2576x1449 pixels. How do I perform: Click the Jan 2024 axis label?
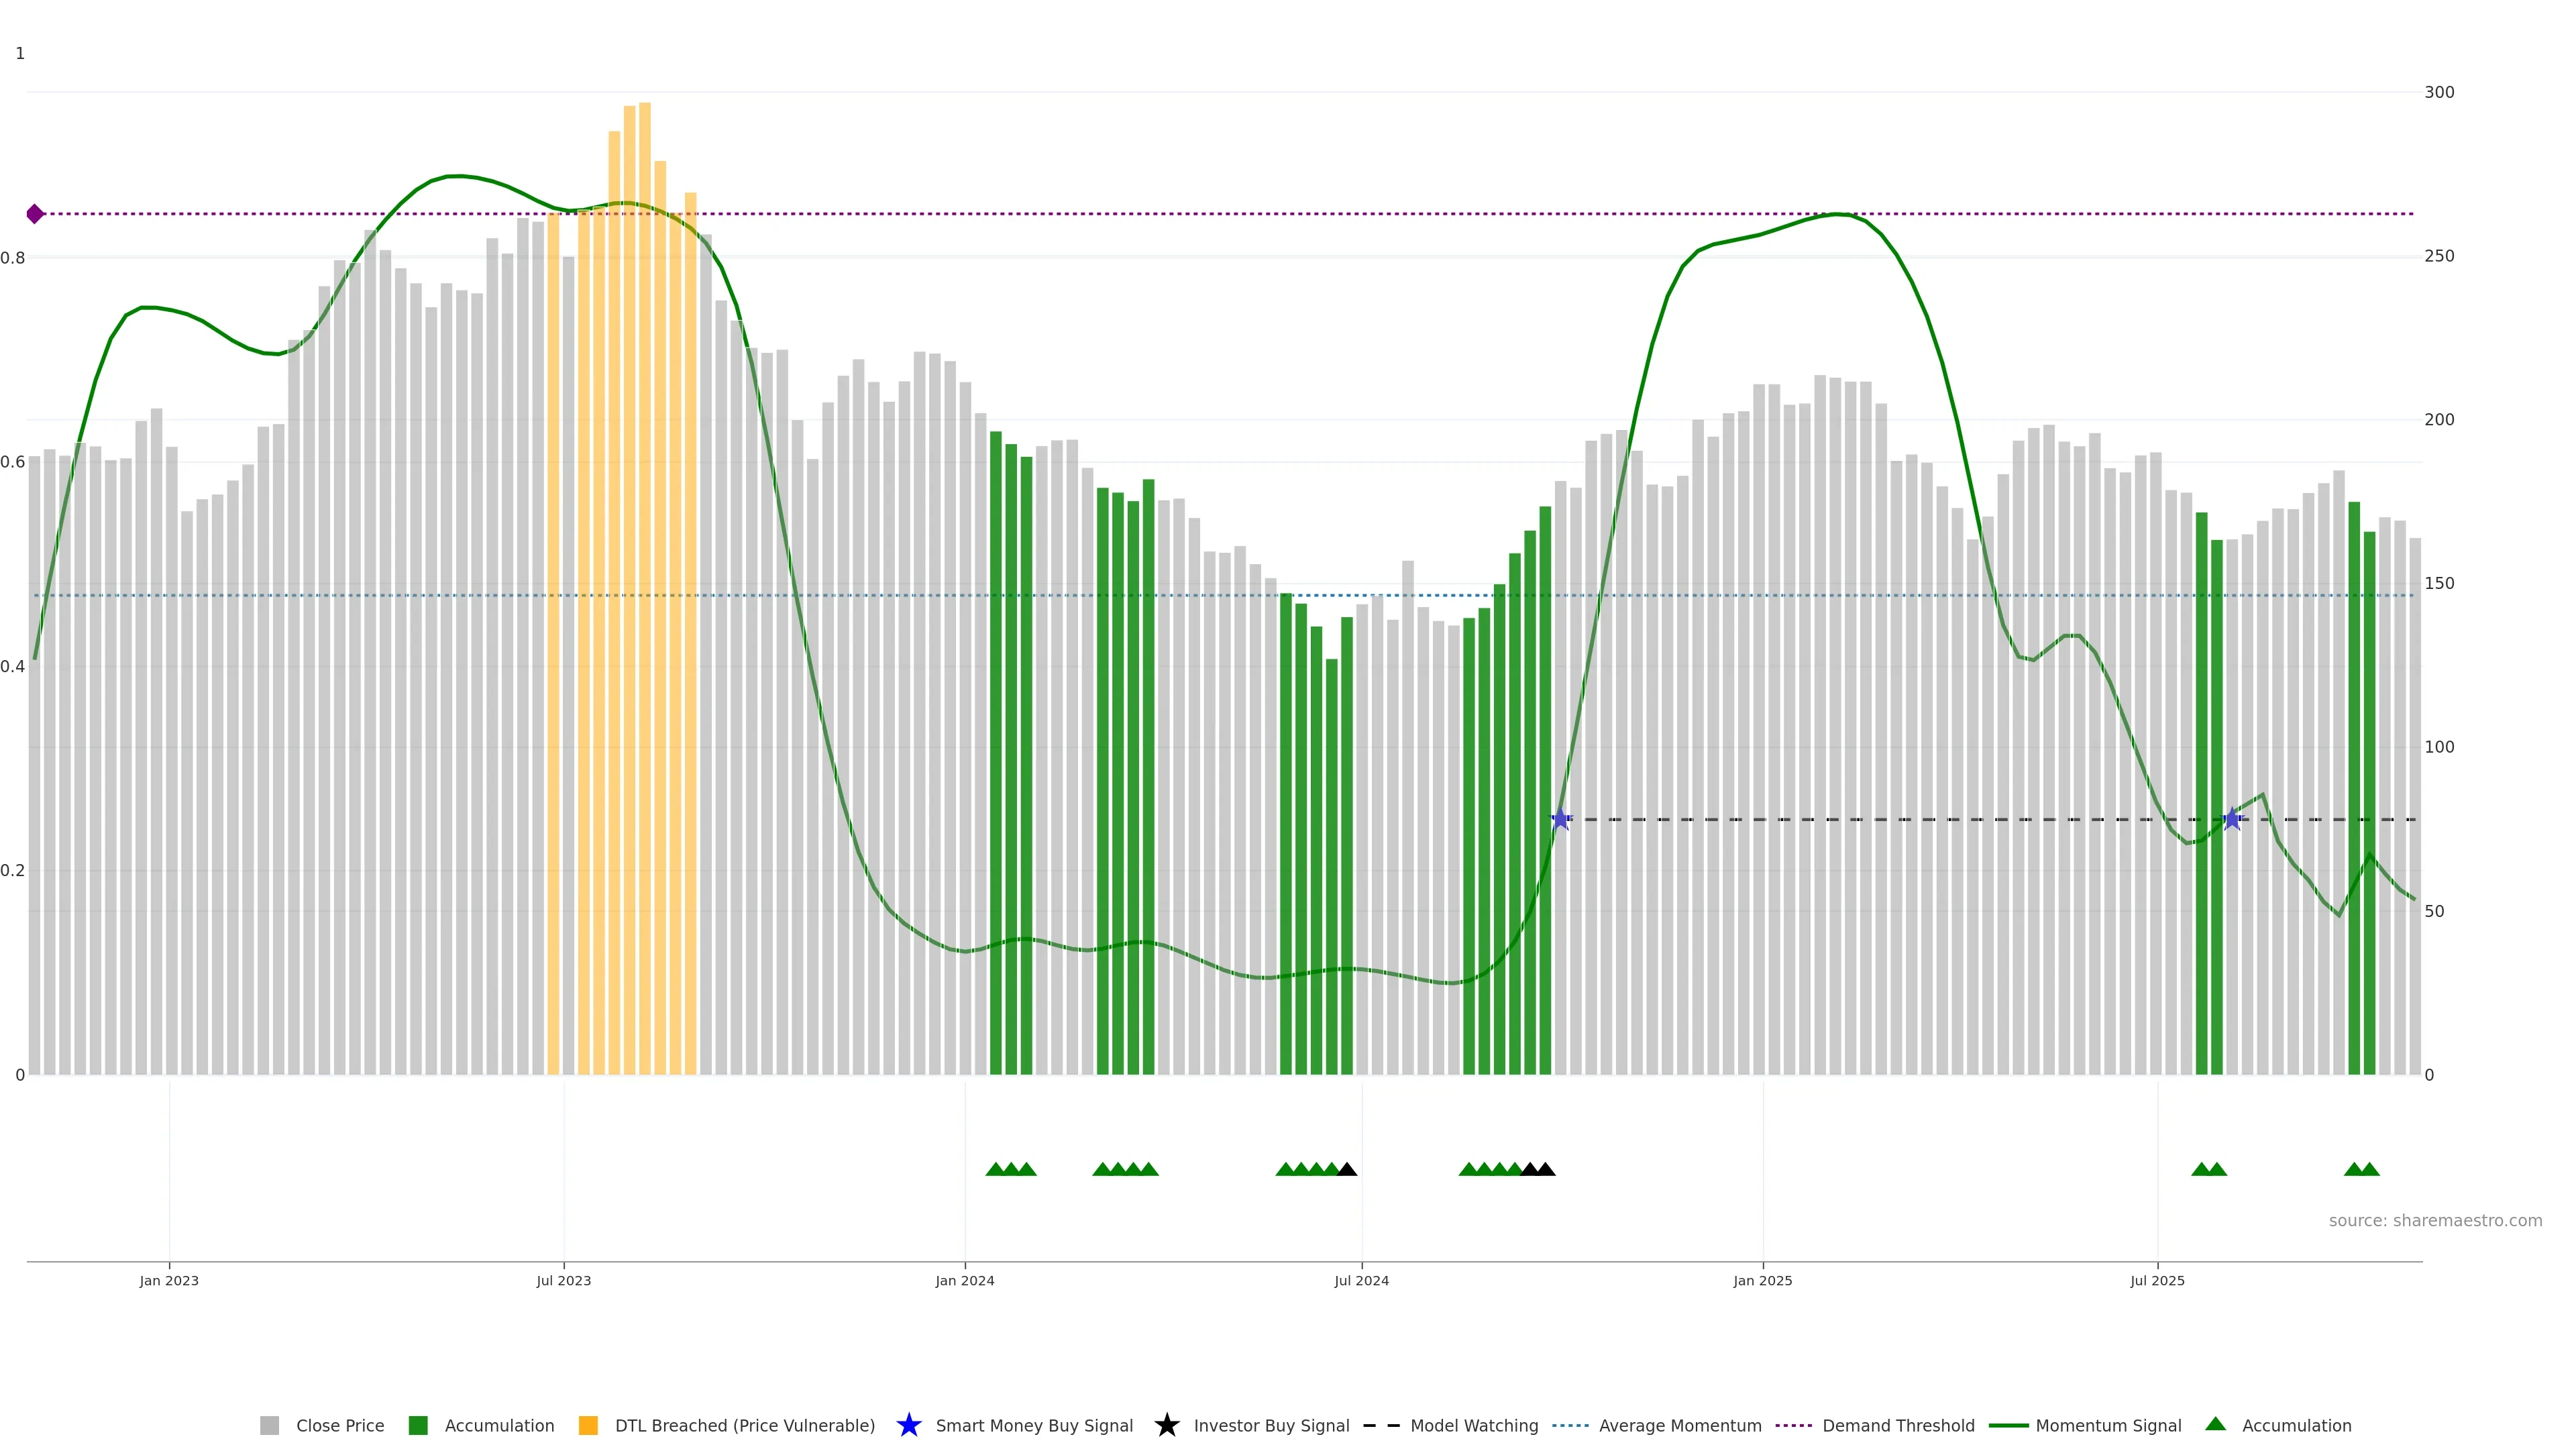pos(965,1281)
